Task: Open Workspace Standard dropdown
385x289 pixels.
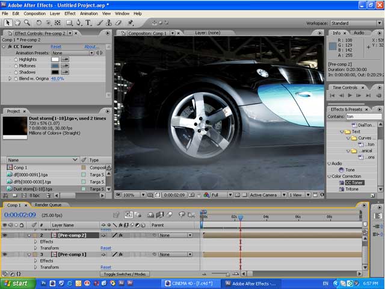Action: pos(356,23)
